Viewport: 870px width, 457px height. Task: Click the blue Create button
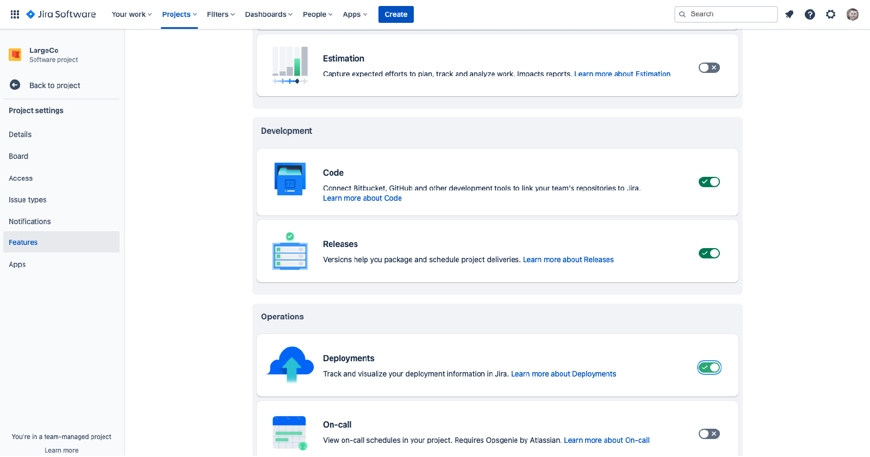coord(396,14)
